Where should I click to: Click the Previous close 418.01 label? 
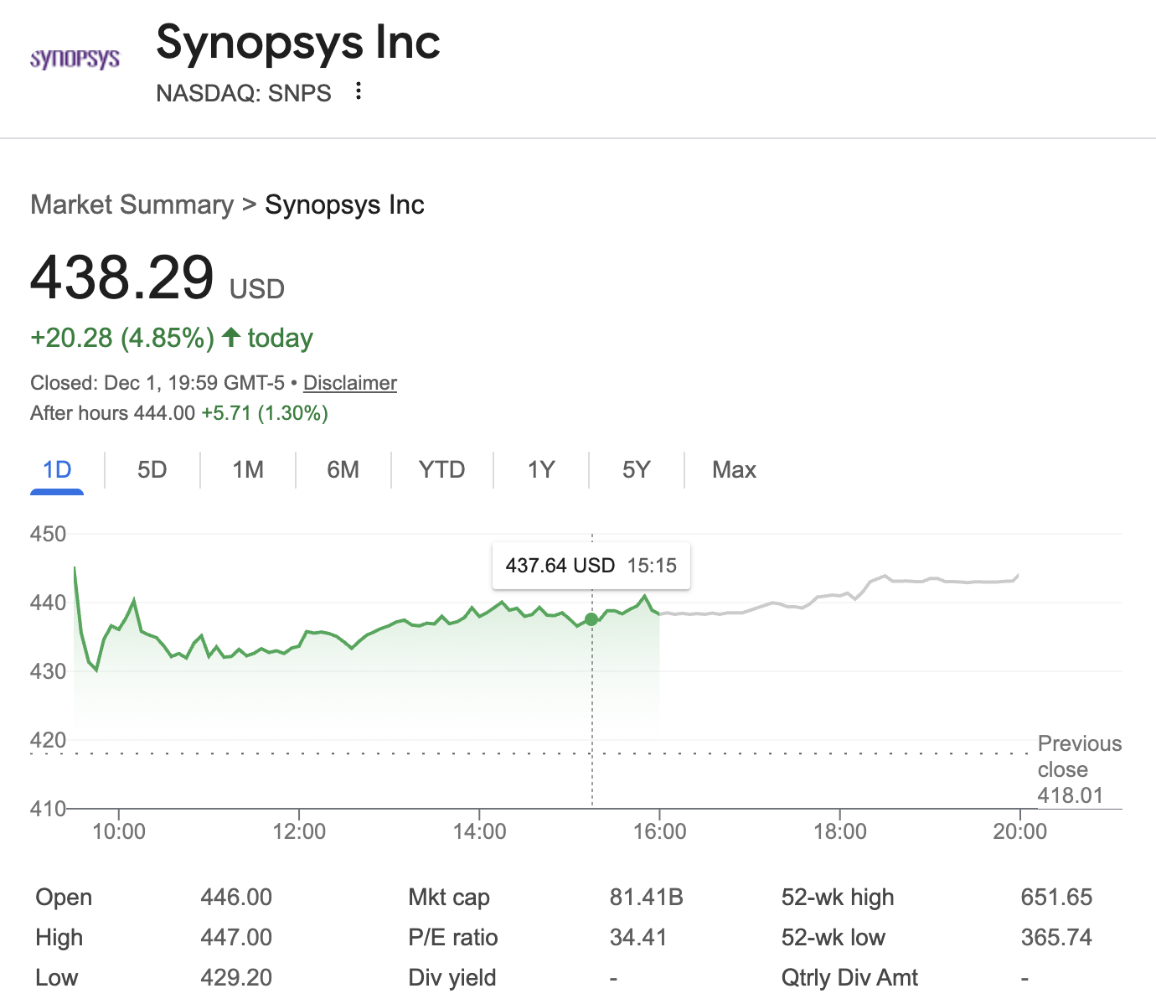click(1079, 769)
